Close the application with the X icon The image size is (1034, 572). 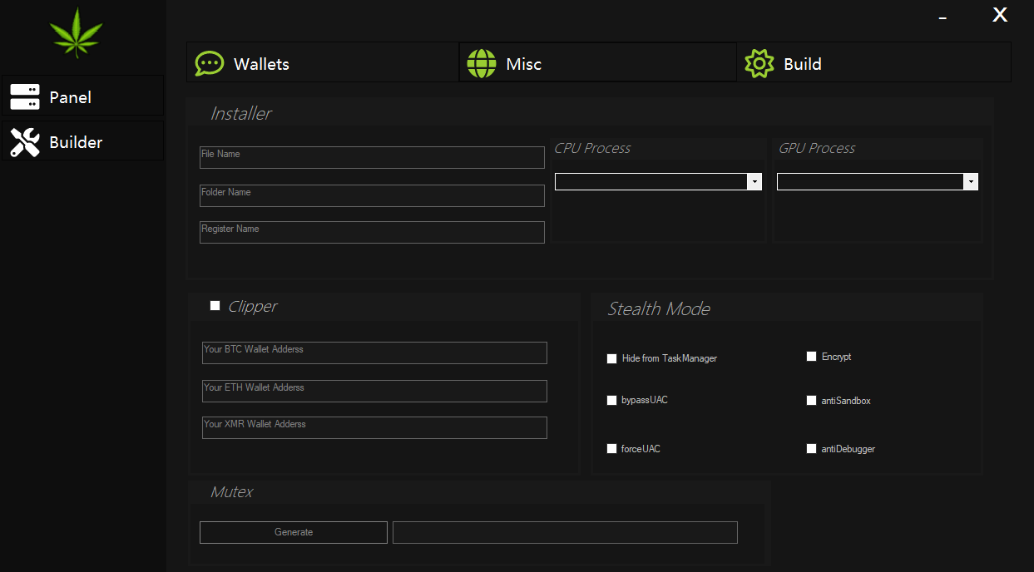pos(1000,15)
